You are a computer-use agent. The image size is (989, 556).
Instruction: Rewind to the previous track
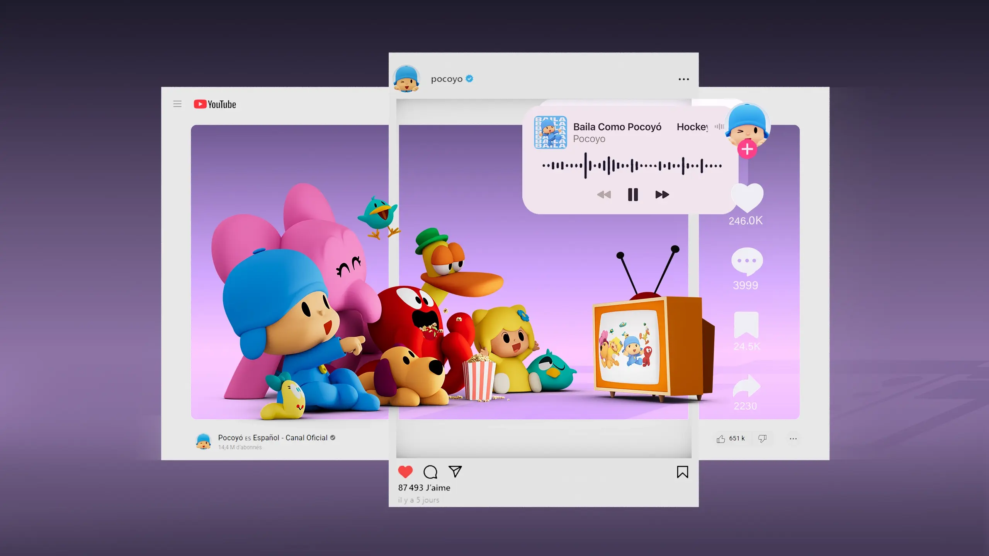(604, 195)
